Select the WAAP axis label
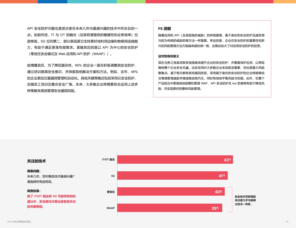296x228 pixels. click(x=110, y=208)
